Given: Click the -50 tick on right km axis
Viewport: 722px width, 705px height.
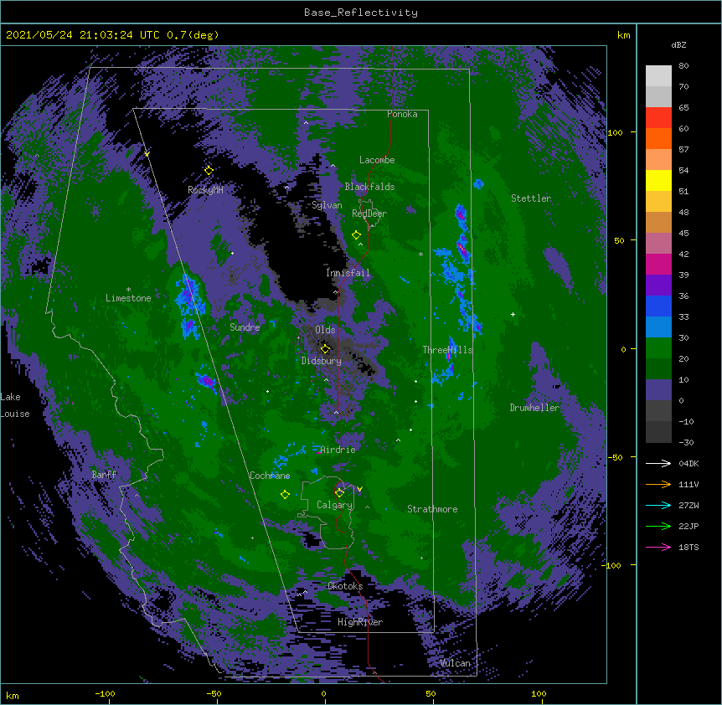Looking at the screenshot, I should [x=615, y=457].
